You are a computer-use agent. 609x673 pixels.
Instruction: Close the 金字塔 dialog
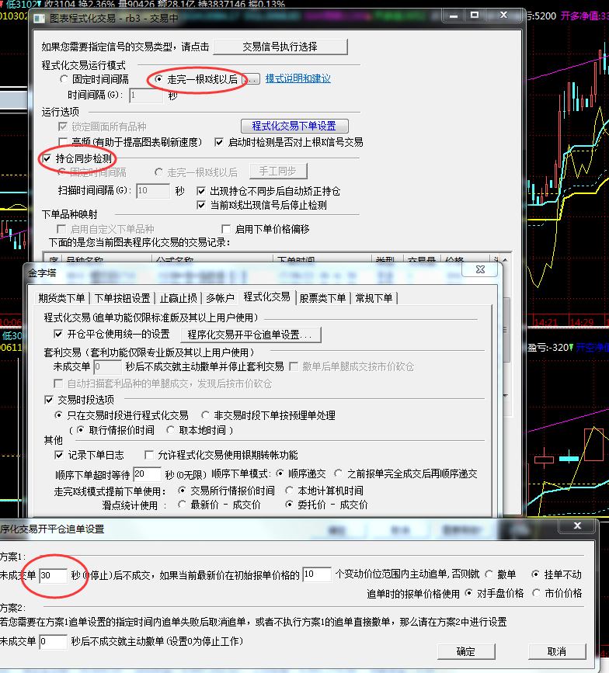[480, 269]
